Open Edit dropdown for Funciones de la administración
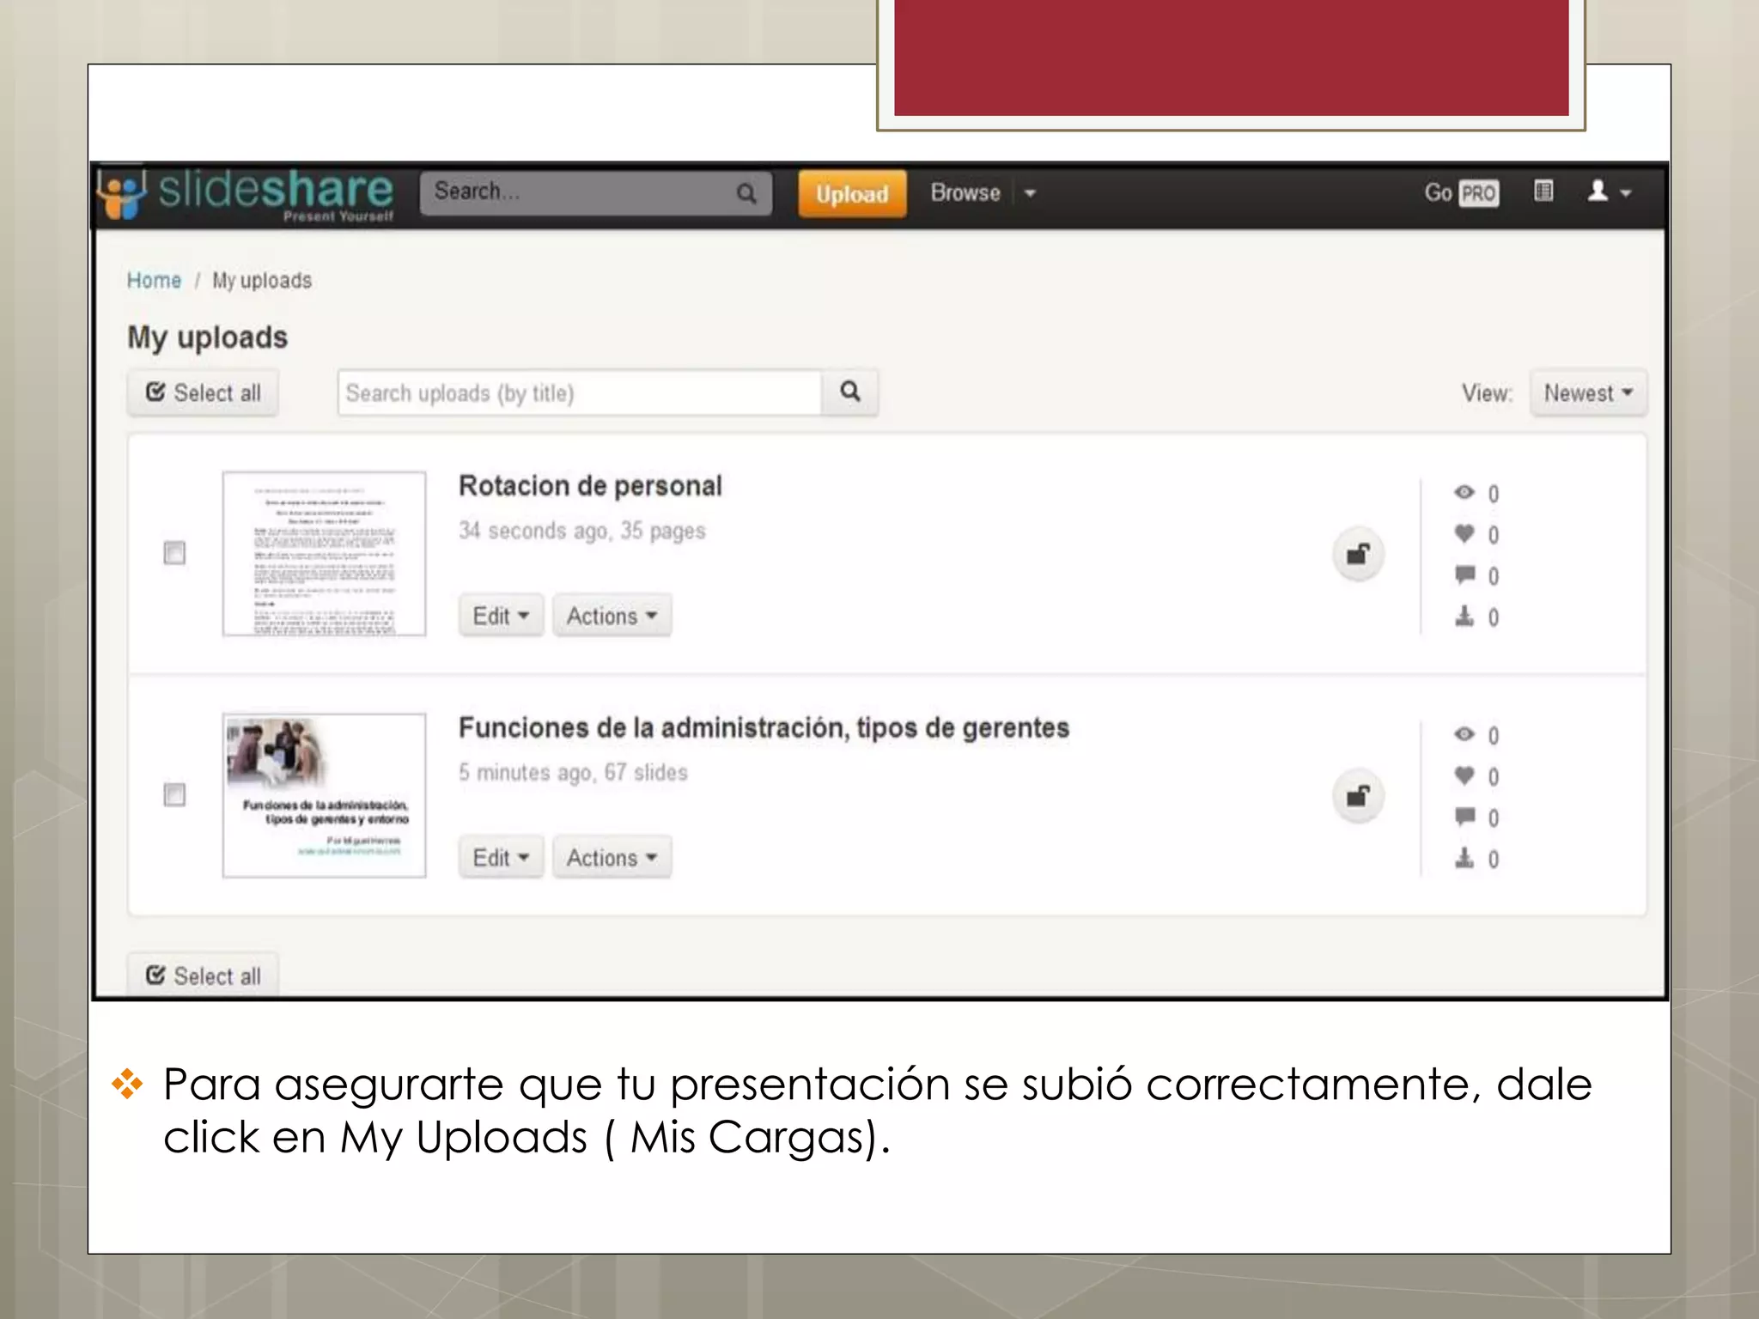 pos(501,858)
